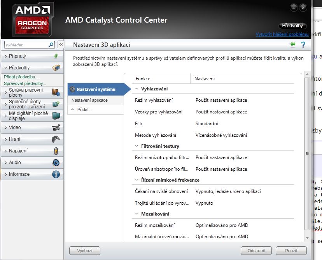
Task: Collapse the sidebar with the double-chevron button
Action: click(x=61, y=44)
